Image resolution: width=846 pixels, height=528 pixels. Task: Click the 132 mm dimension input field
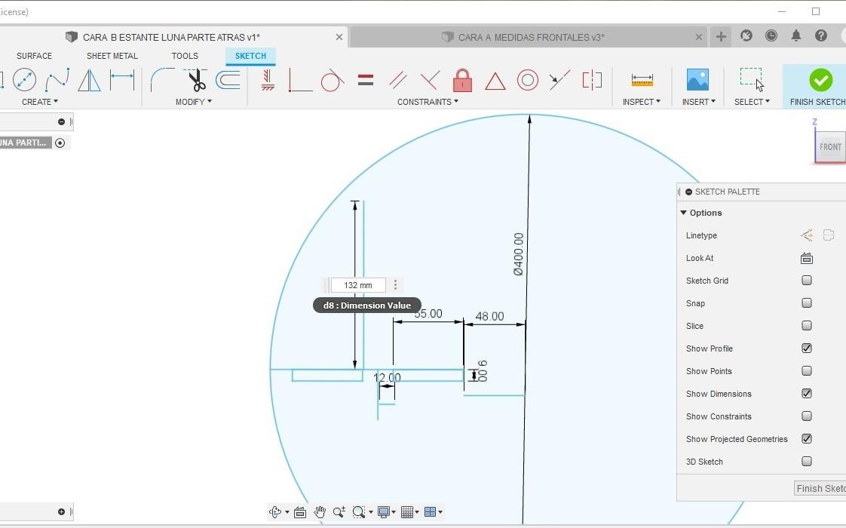tap(357, 285)
